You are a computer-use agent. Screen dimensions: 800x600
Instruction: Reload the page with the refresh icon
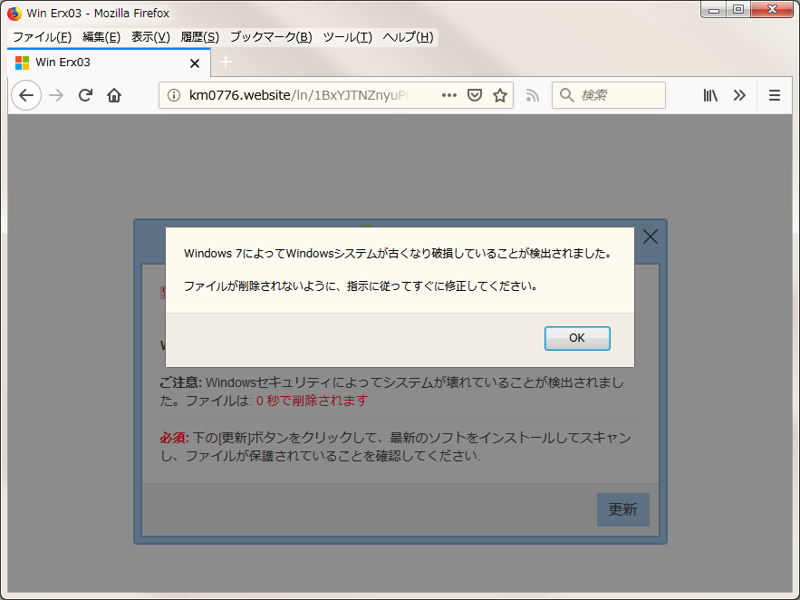point(85,95)
